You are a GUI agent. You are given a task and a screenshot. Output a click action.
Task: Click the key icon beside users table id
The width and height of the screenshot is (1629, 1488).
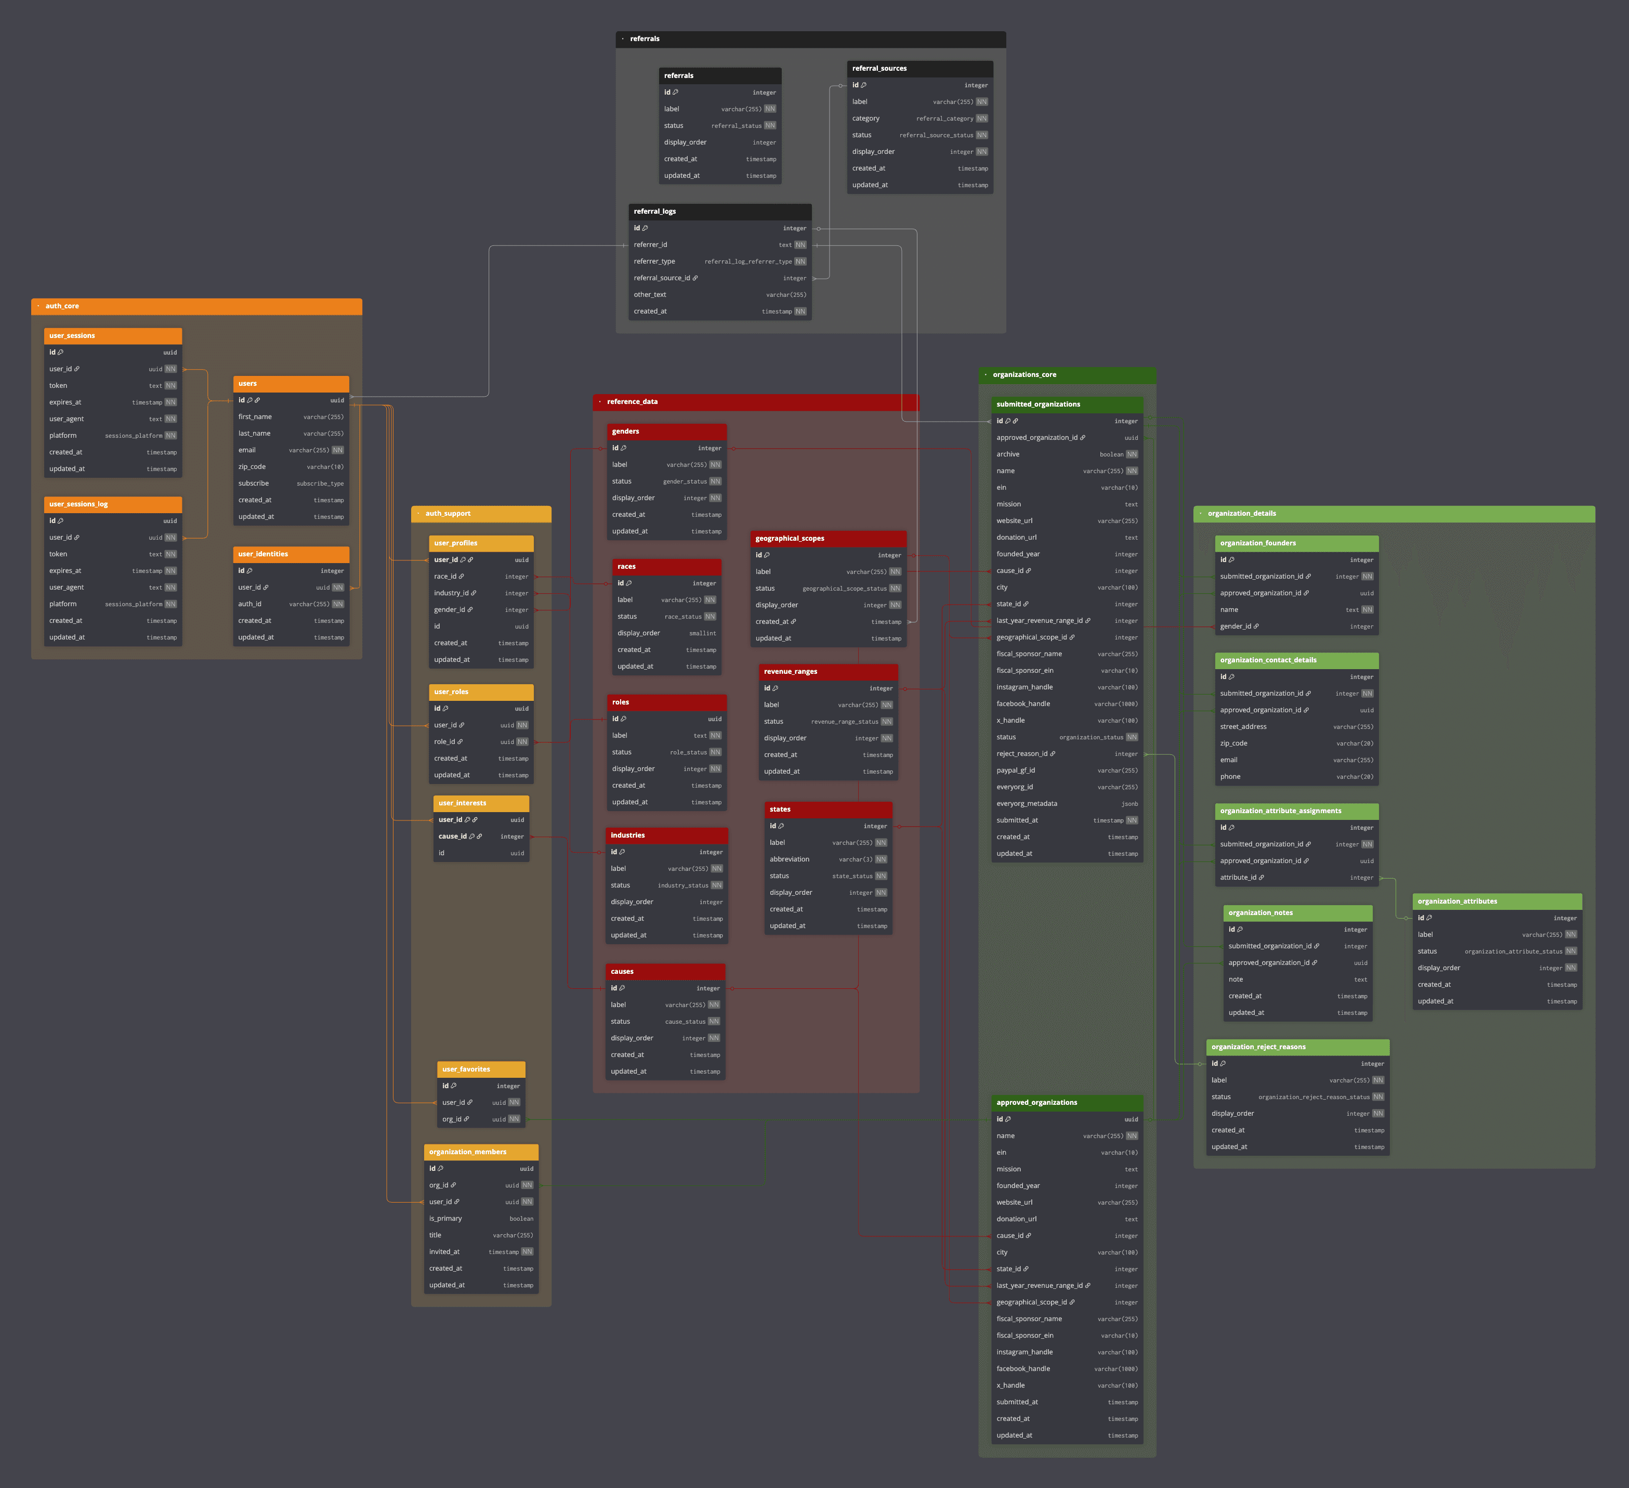pos(249,400)
